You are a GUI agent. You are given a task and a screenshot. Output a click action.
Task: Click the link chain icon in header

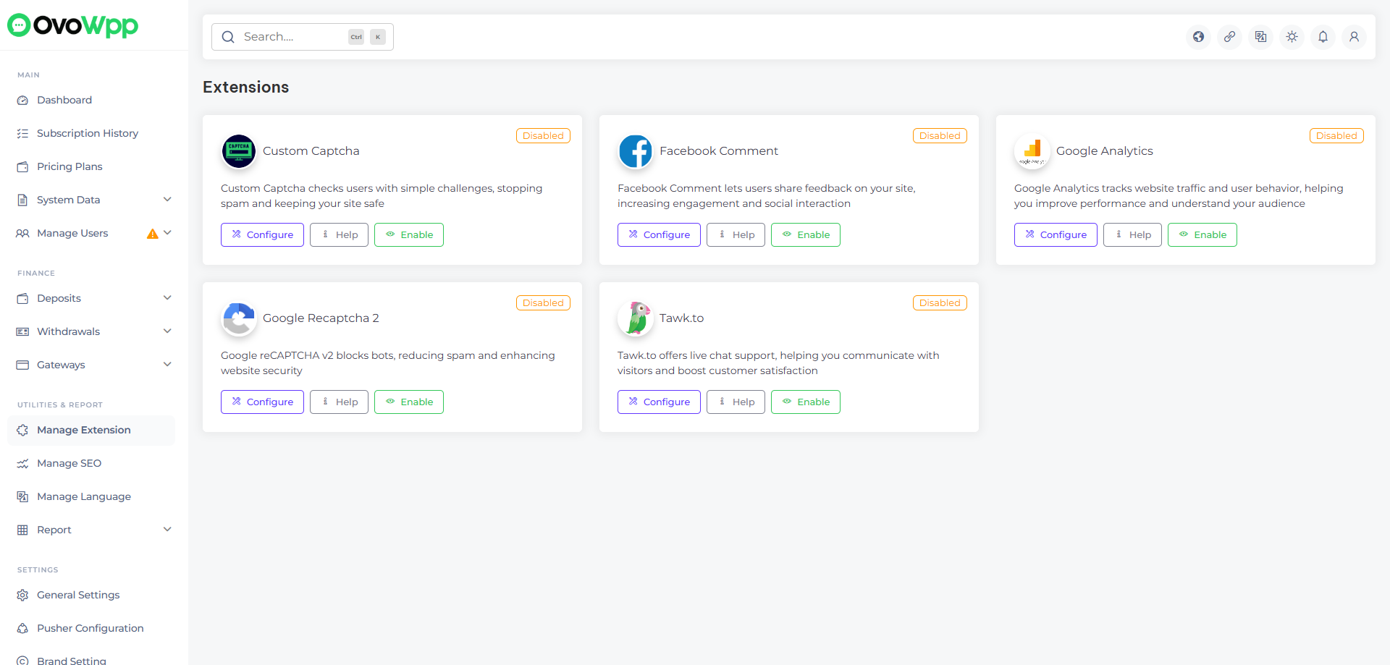coord(1230,37)
